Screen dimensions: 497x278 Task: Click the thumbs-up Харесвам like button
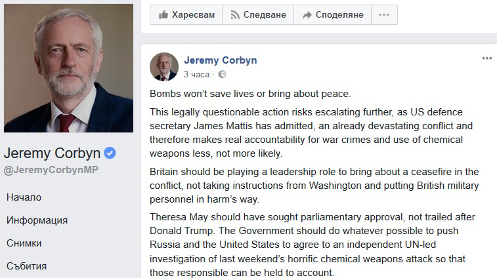pyautogui.click(x=186, y=14)
